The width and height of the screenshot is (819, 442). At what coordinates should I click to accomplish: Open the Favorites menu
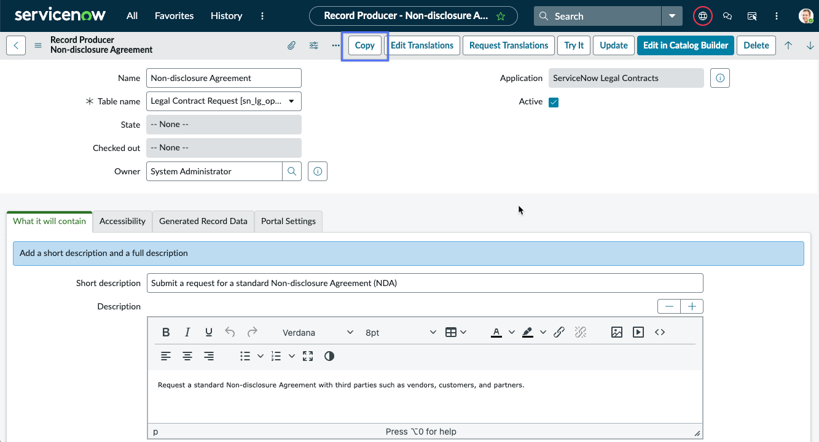tap(174, 16)
